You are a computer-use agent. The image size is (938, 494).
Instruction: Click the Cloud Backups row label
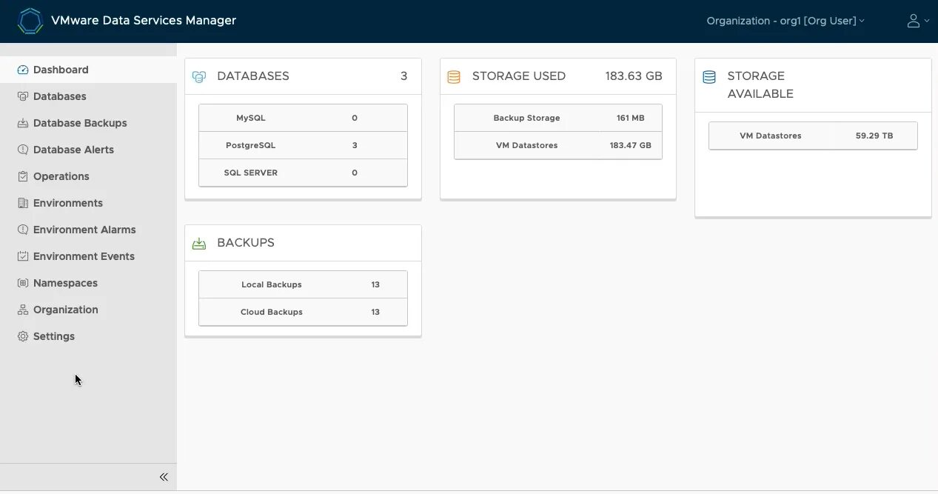pyautogui.click(x=272, y=312)
